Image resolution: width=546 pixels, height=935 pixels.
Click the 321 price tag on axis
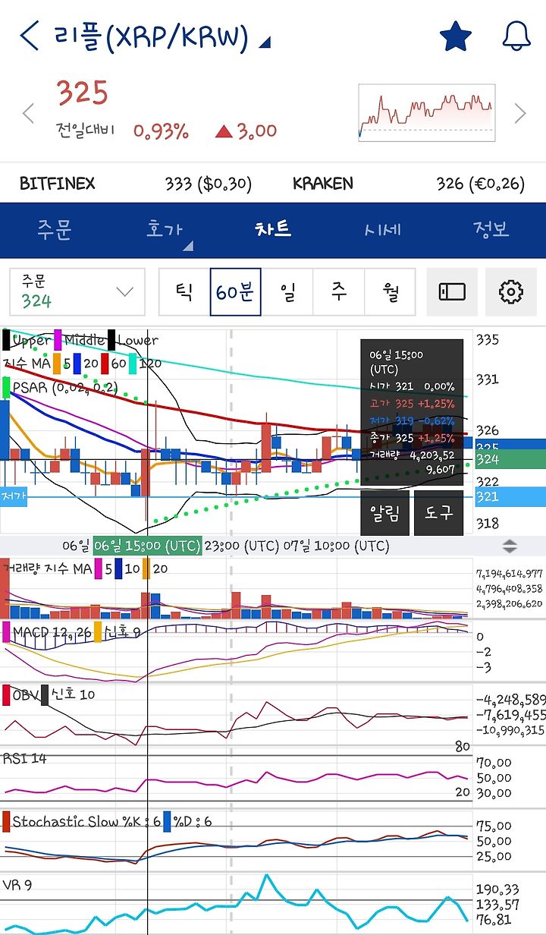510,497
